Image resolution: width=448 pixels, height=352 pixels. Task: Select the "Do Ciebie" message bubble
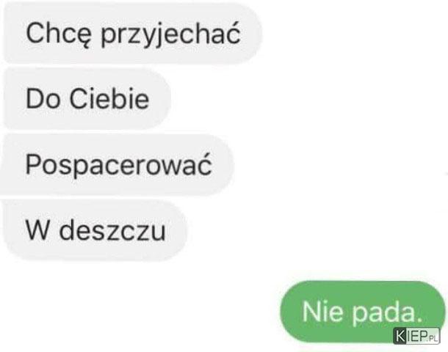[x=87, y=99]
